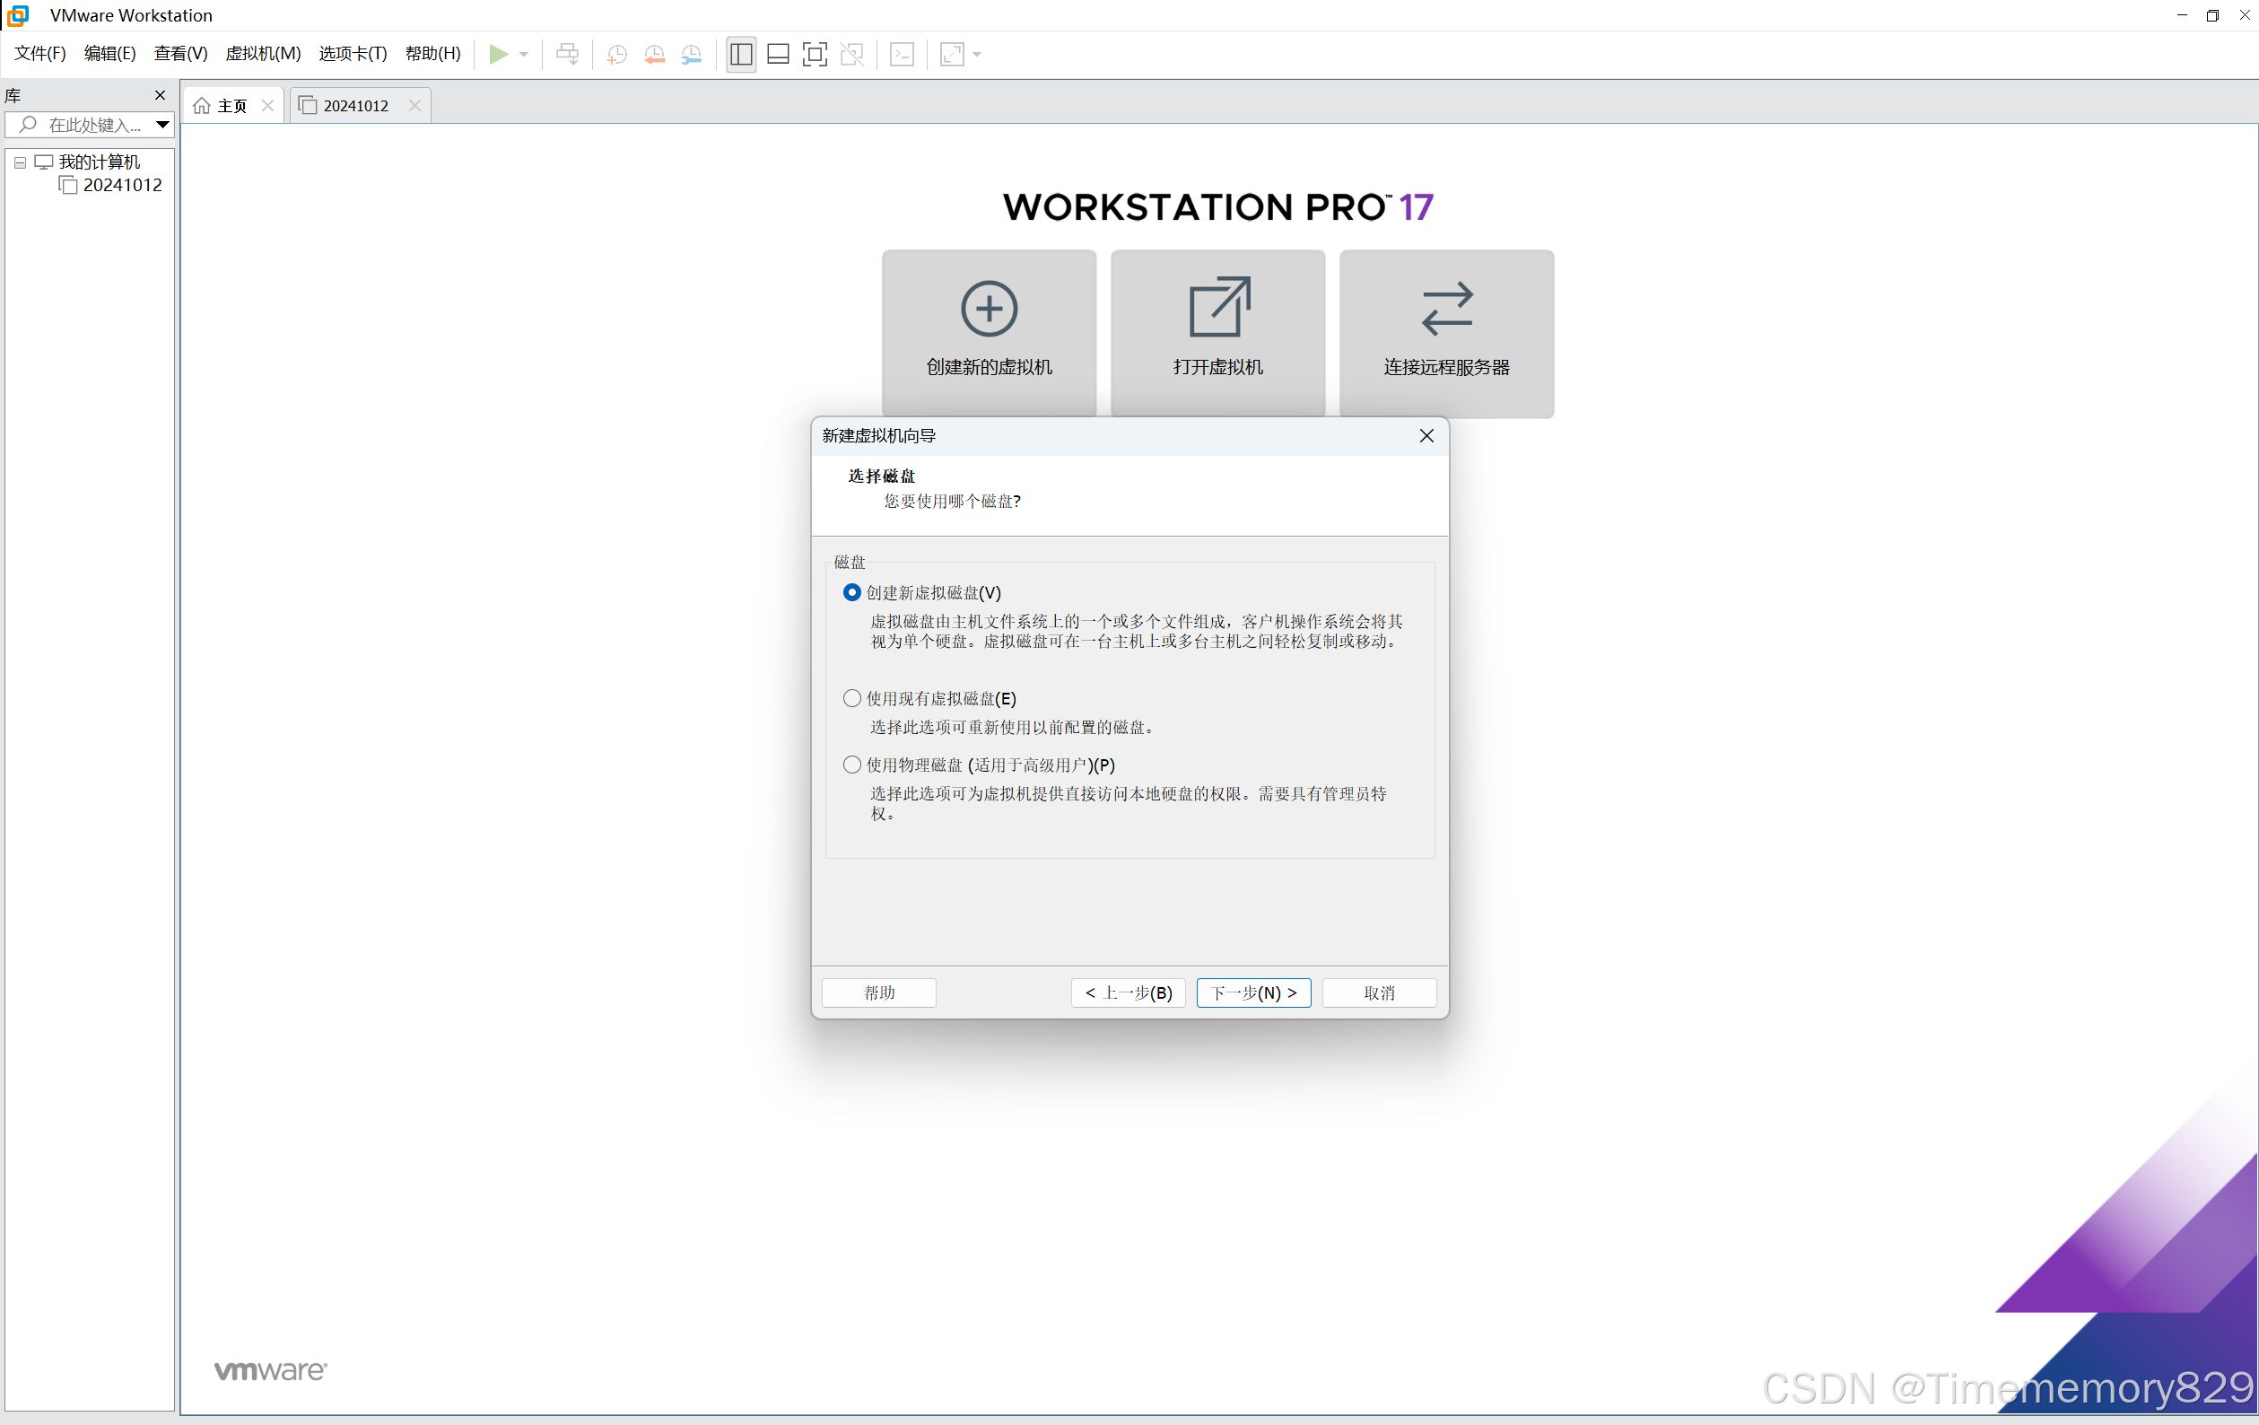The image size is (2259, 1425).
Task: Click the 上一步(B) back button
Action: point(1128,992)
